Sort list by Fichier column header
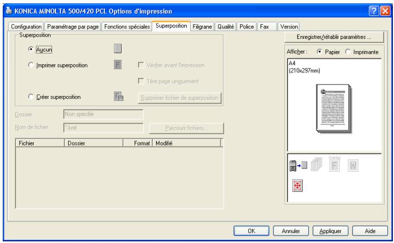The width and height of the screenshot is (394, 243). coord(40,143)
